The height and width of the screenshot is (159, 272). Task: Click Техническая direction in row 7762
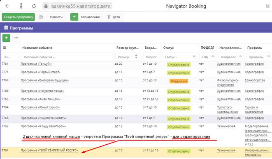coord(226,126)
